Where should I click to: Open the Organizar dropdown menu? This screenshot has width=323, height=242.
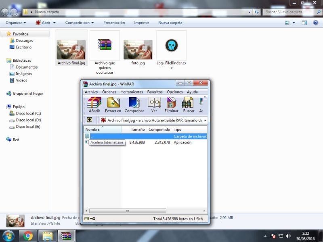click(16, 23)
